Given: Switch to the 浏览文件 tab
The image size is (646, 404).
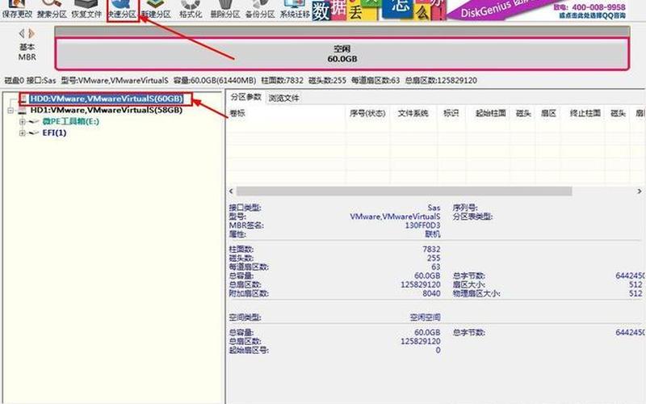Looking at the screenshot, I should click(x=284, y=98).
